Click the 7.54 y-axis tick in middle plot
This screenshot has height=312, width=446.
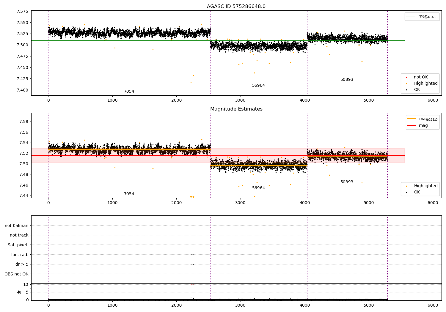[x=23, y=143]
